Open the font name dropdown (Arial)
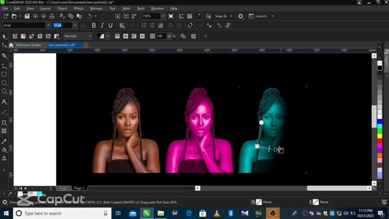 click(x=49, y=26)
